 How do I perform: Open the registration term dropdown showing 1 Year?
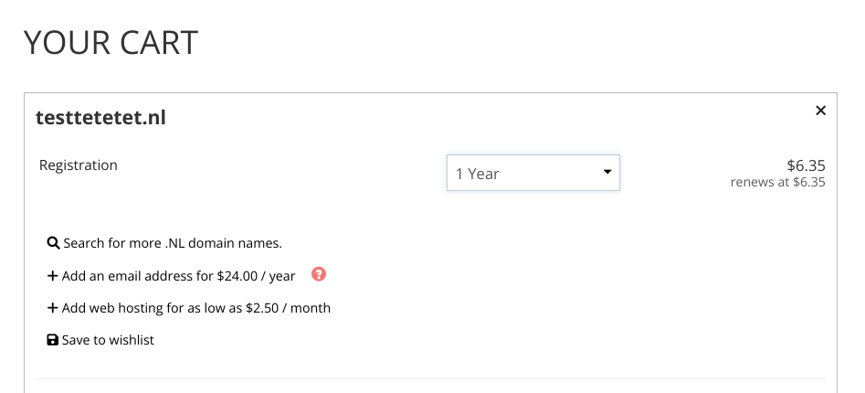533,173
